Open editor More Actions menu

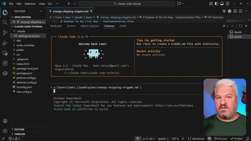246,11
